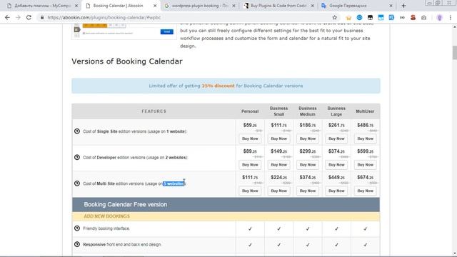Open a new browser tab
This screenshot has height=257, width=457.
coord(403,6)
